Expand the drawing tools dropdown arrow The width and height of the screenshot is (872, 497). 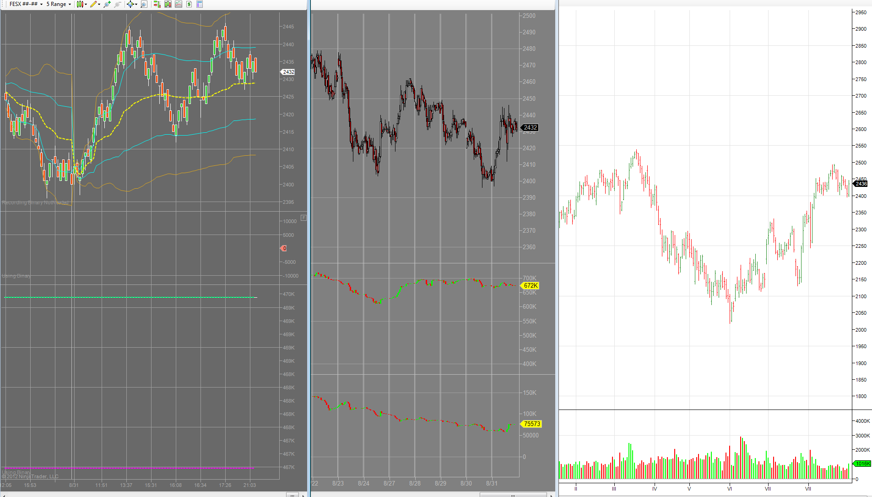99,4
